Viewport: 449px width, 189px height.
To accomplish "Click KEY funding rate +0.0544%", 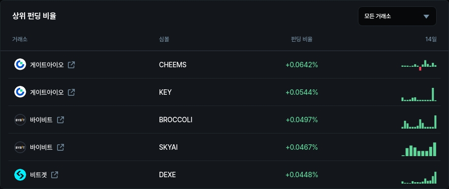I will [302, 92].
